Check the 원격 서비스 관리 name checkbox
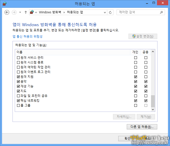Image resolution: width=170 pixels, height=146 pixels. point(18,58)
